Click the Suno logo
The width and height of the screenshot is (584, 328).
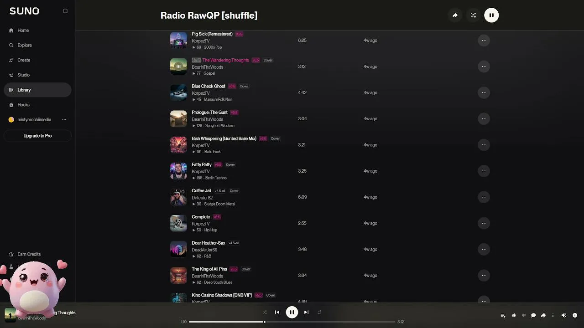24,11
